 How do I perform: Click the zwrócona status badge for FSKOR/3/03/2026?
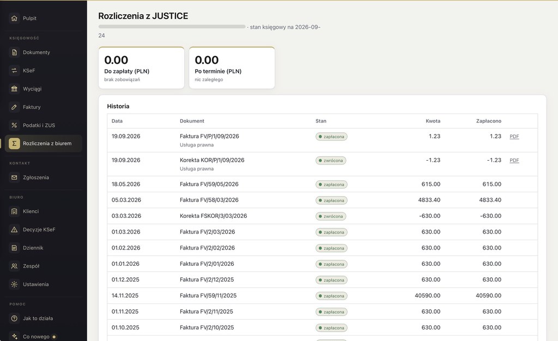(x=331, y=216)
